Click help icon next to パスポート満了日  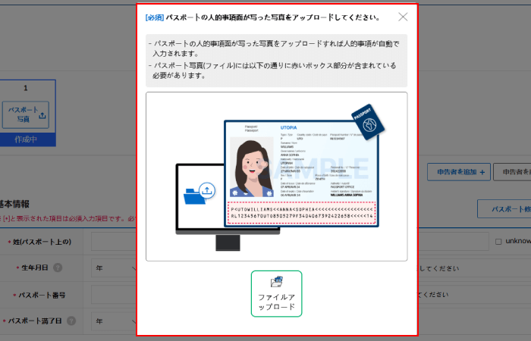(69, 321)
